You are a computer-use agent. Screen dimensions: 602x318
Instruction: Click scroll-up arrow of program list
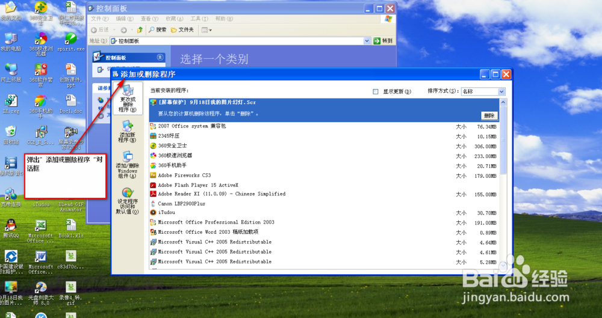coord(503,102)
